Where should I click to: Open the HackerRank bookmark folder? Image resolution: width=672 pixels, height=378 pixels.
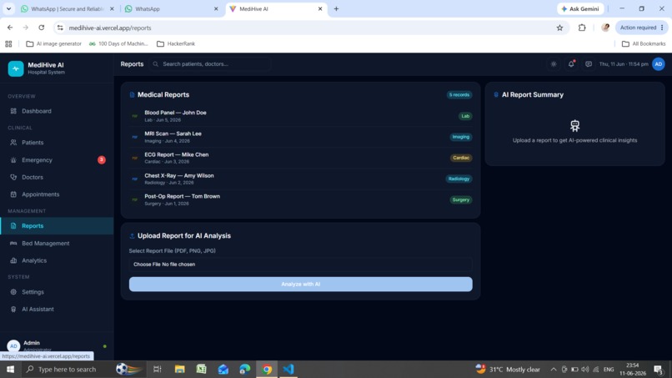(x=176, y=43)
